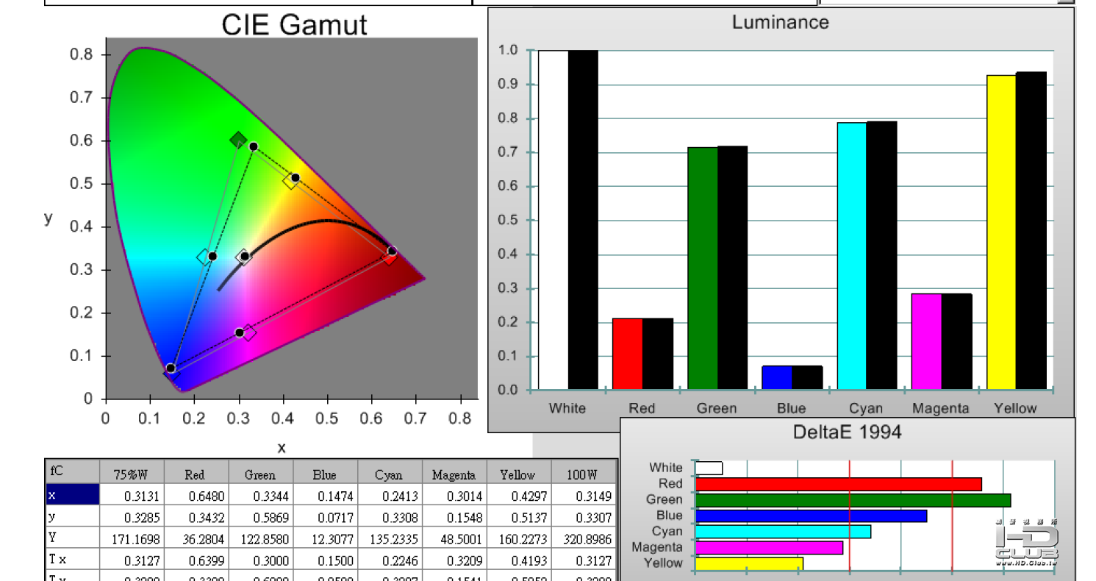Select cell with value 0.4297
1096x581 pixels.
tap(520, 495)
